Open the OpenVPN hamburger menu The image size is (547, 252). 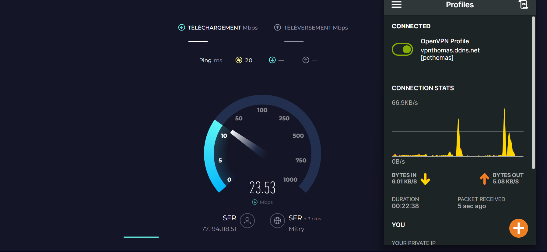[396, 5]
